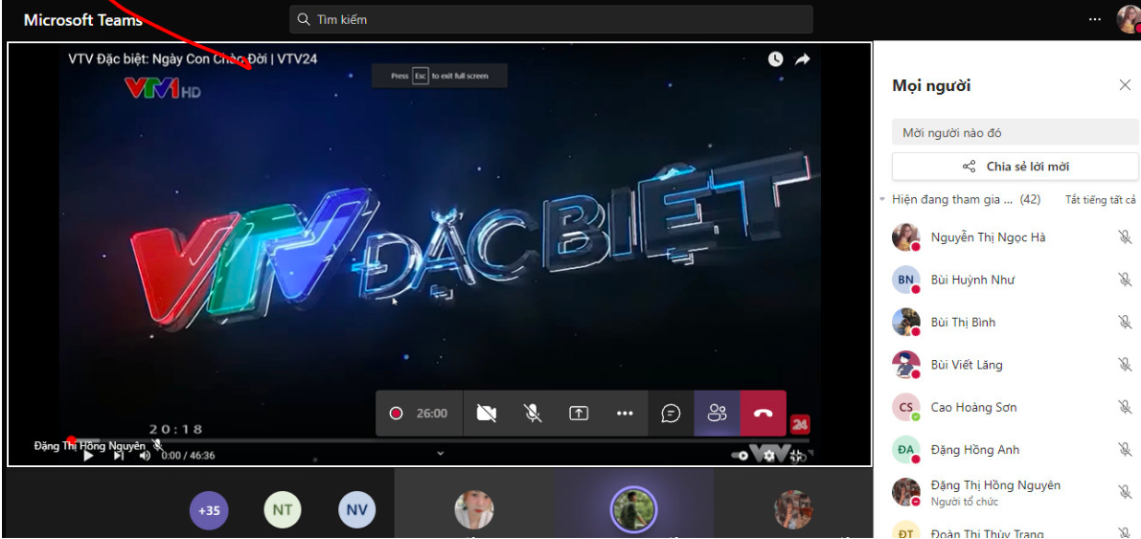Open the video player settings gear
The height and width of the screenshot is (539, 1141).
pos(769,456)
